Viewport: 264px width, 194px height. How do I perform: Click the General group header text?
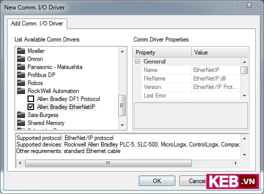pyautogui.click(x=154, y=61)
